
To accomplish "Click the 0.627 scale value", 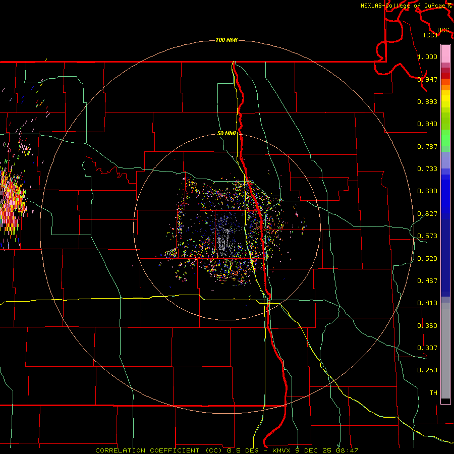I will (x=427, y=214).
